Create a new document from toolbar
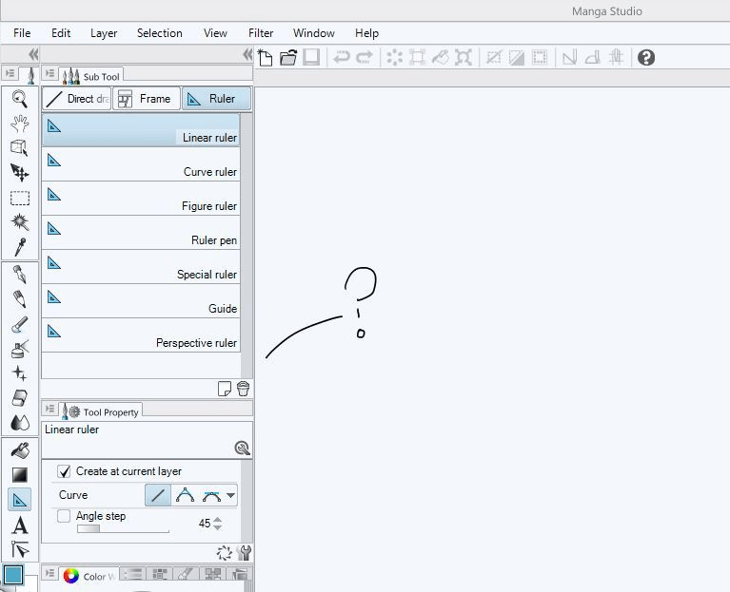This screenshot has width=730, height=592. click(266, 58)
